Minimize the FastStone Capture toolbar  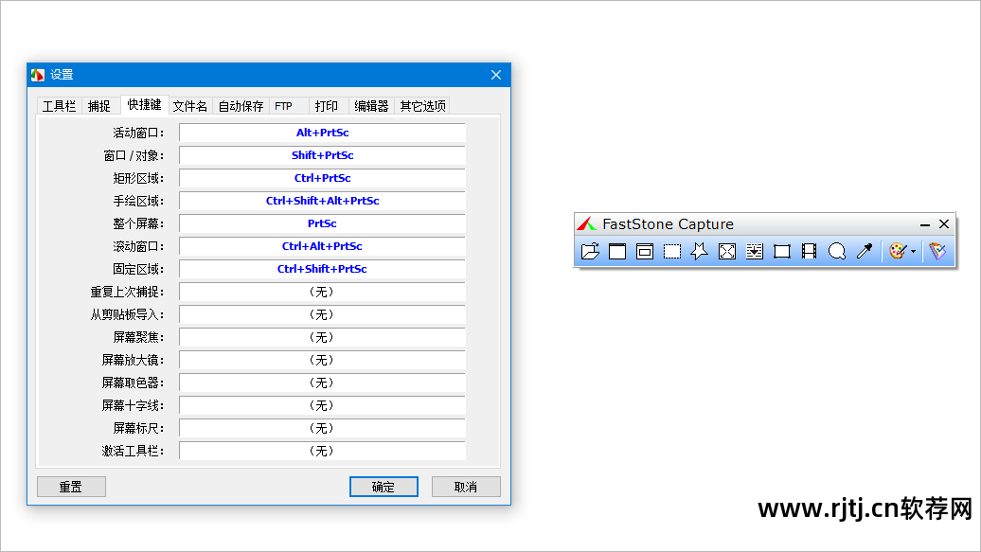pyautogui.click(x=925, y=224)
